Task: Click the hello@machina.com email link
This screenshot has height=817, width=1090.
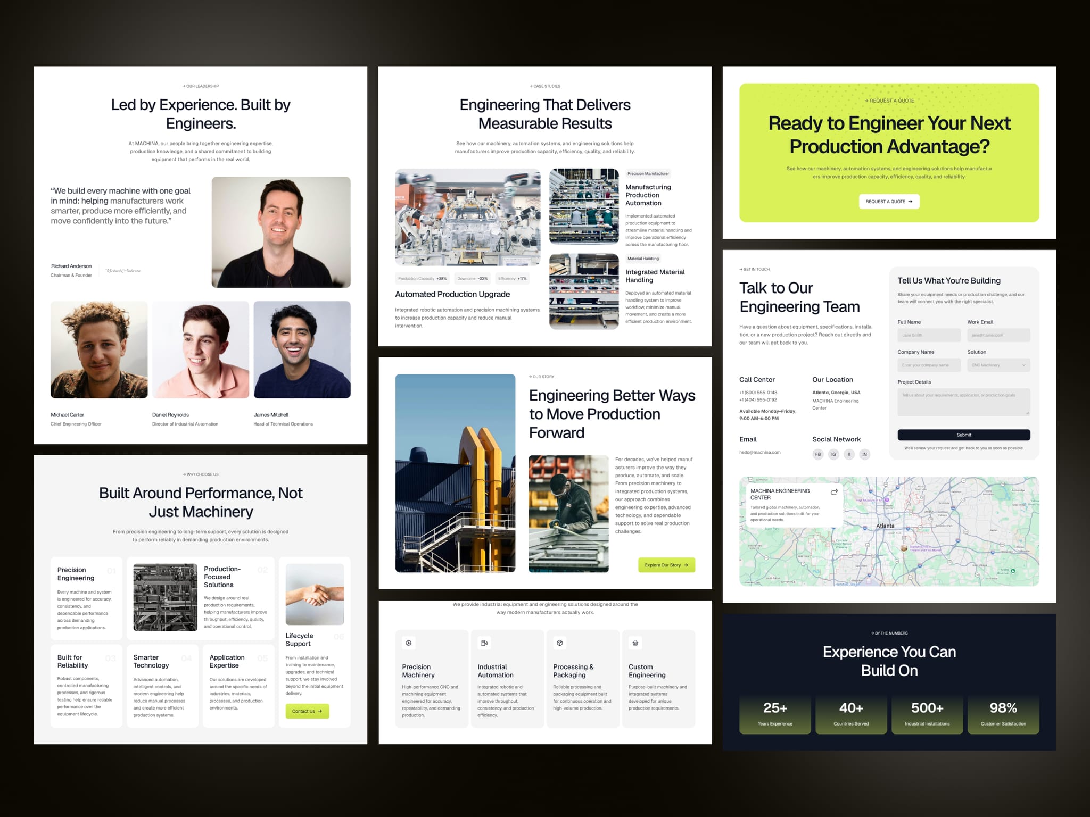Action: point(759,453)
